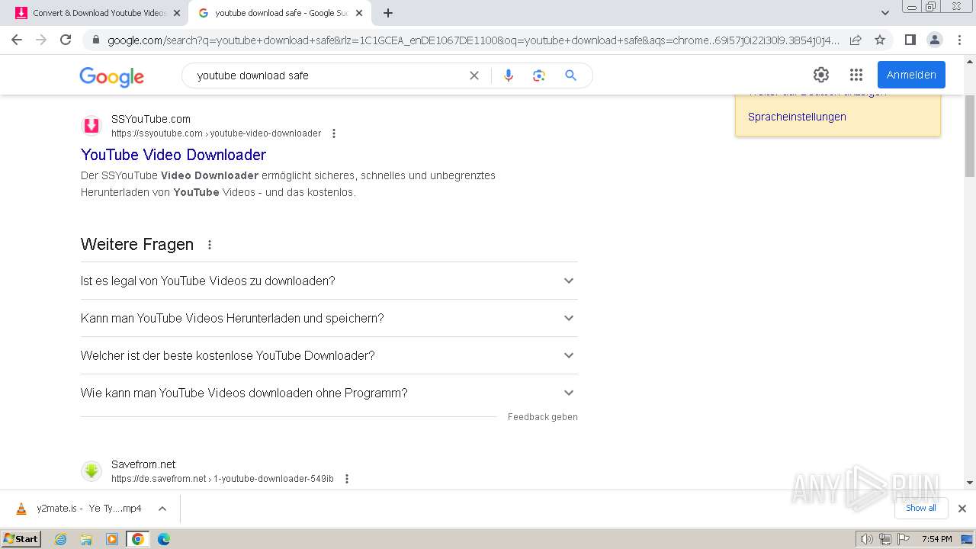
Task: Select the youtube download safe Google tab
Action: pyautogui.click(x=280, y=13)
